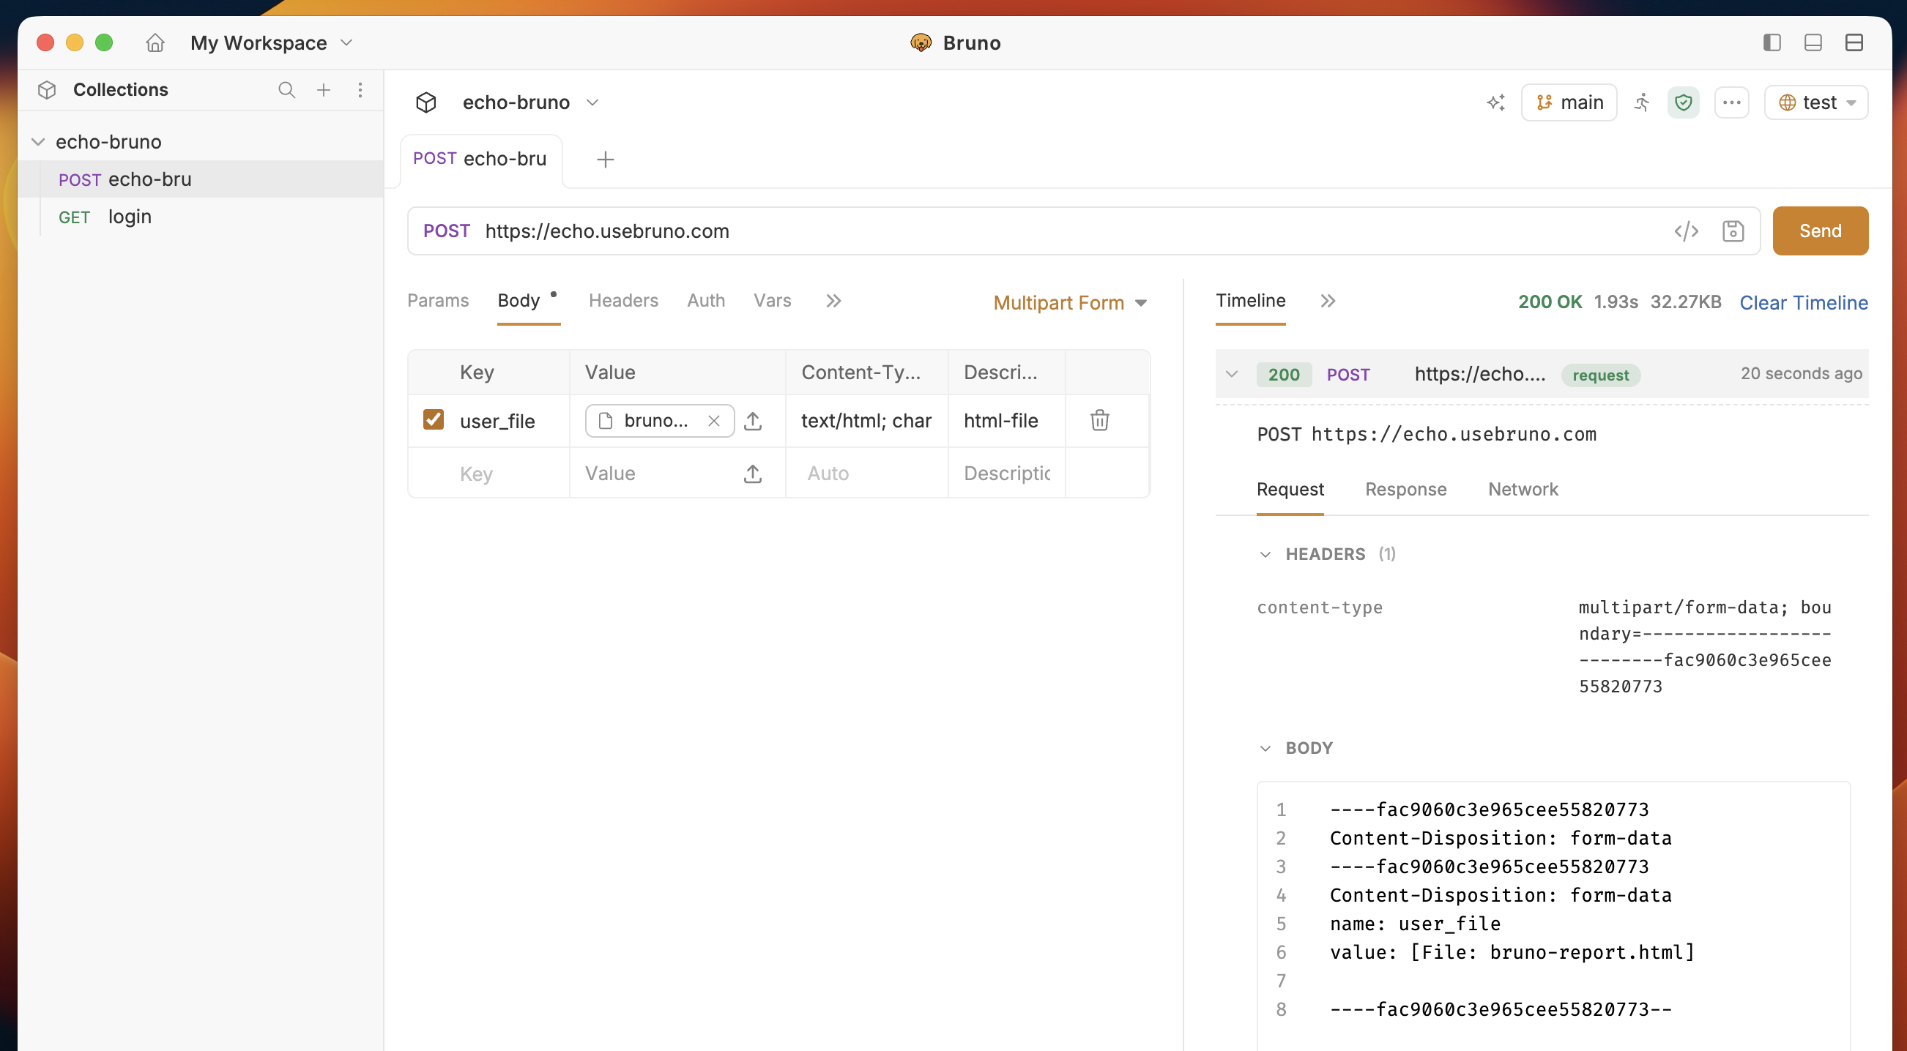1907x1051 pixels.
Task: Toggle the bottom panel layout icon
Action: [1813, 43]
